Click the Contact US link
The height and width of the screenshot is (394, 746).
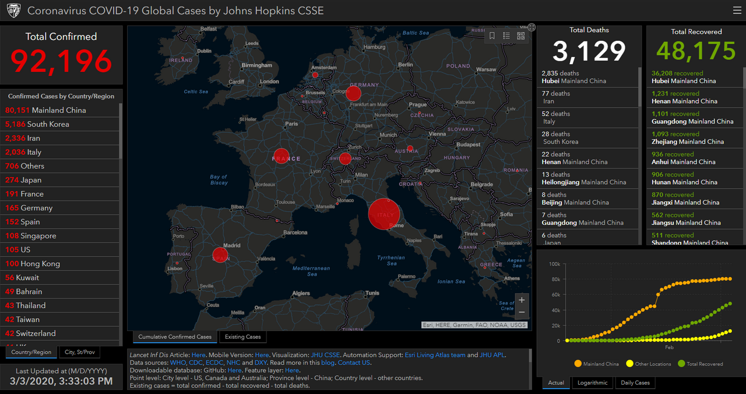[354, 363]
